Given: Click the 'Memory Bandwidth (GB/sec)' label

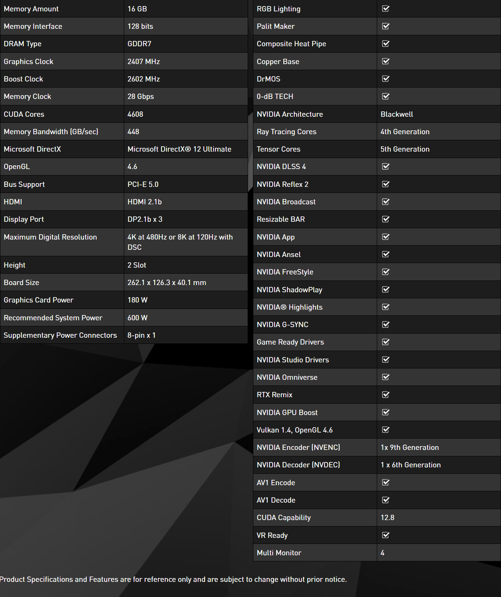Looking at the screenshot, I should pyautogui.click(x=51, y=132).
